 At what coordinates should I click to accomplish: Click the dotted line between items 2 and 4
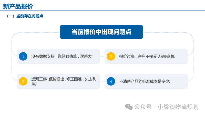point(102,81)
